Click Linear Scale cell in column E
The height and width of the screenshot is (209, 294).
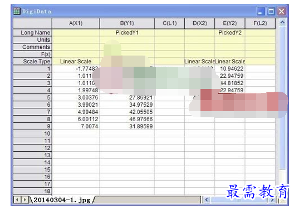pyautogui.click(x=229, y=61)
